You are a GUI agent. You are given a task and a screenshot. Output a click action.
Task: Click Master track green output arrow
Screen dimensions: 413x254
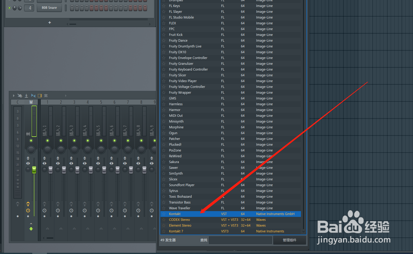point(31,229)
